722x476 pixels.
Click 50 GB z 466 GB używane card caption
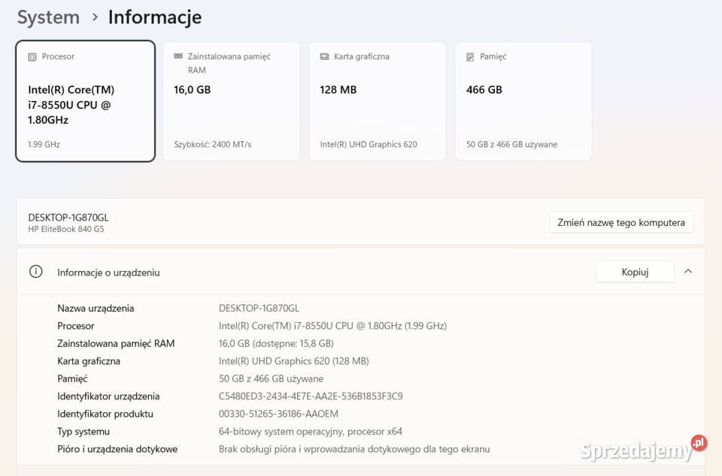point(511,144)
